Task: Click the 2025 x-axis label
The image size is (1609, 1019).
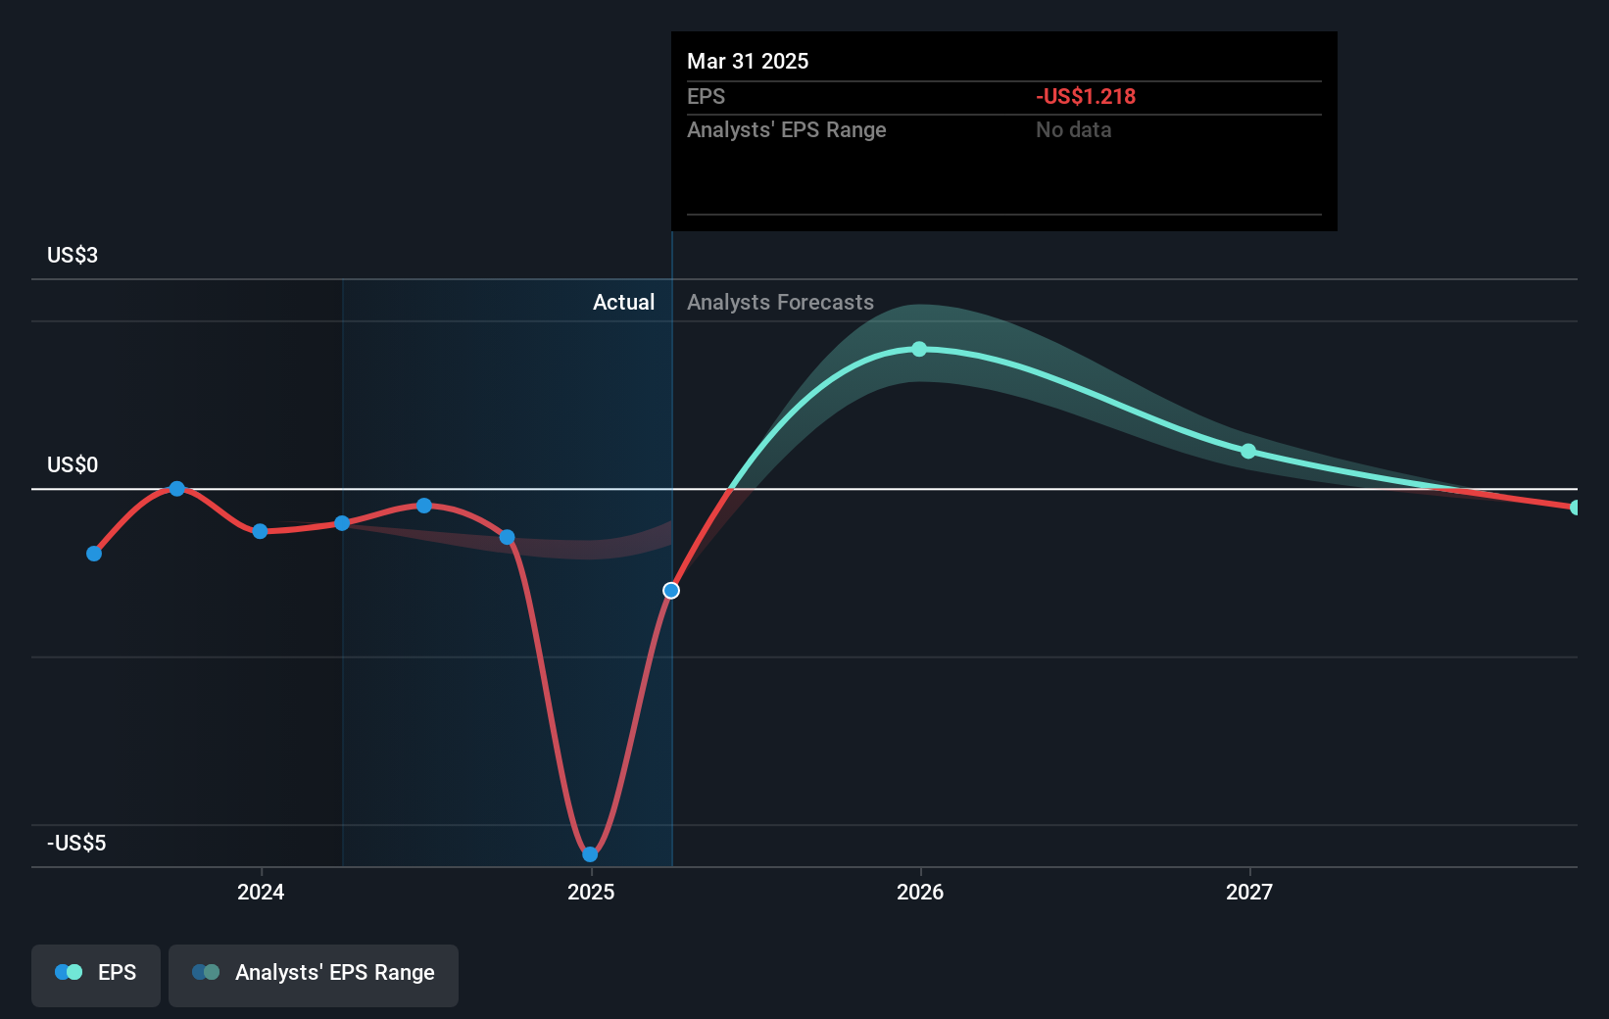Action: coord(591,892)
